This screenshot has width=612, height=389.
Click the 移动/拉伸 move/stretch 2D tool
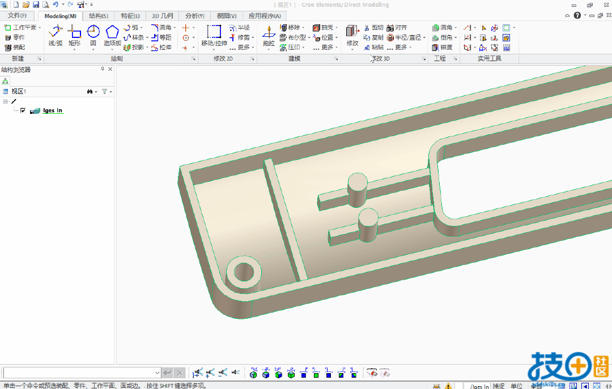coord(214,36)
